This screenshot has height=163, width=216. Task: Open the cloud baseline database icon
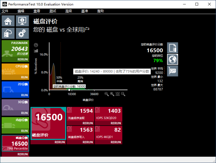pos(8,33)
